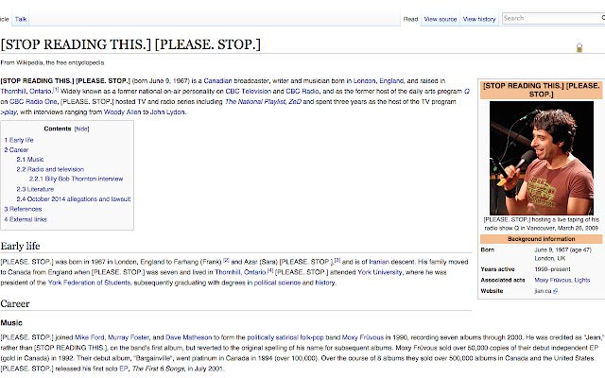Collapse contents using the hide toggle

click(81, 129)
